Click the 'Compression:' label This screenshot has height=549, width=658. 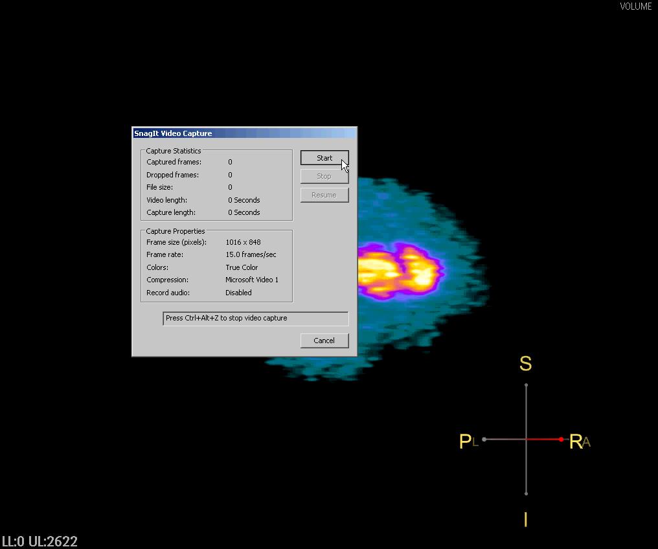tap(167, 280)
